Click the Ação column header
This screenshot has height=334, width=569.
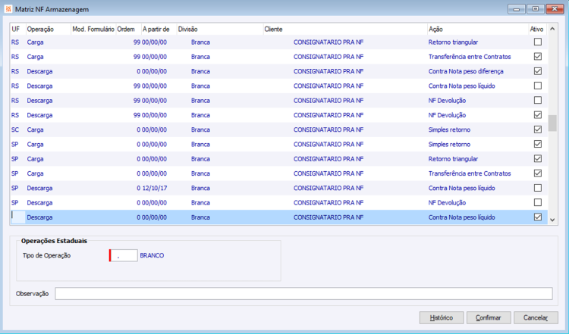477,30
